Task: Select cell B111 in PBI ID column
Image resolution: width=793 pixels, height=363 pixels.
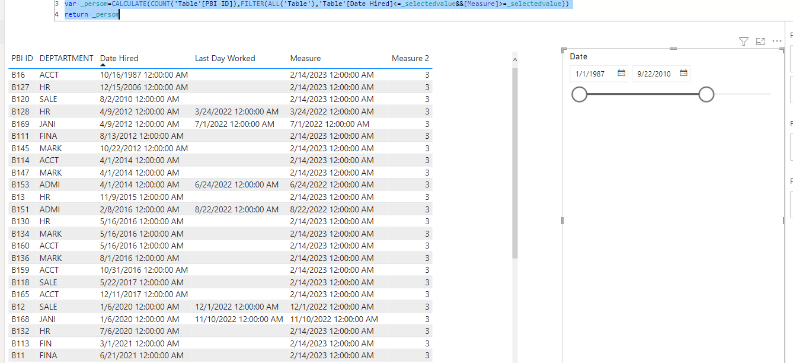Action: pyautogui.click(x=21, y=136)
